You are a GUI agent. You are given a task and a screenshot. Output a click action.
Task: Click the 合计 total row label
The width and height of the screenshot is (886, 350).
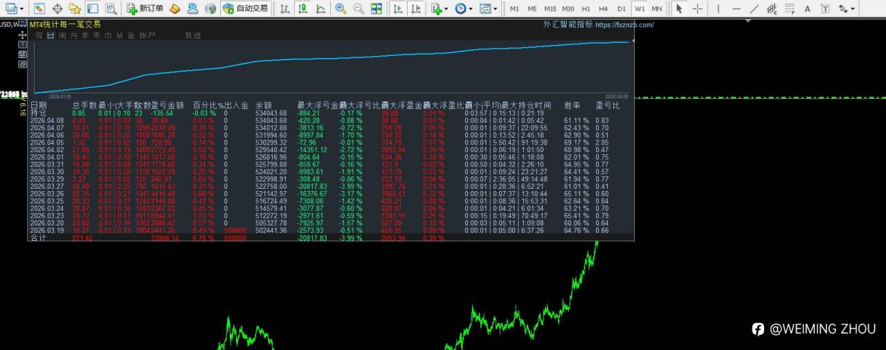point(38,237)
